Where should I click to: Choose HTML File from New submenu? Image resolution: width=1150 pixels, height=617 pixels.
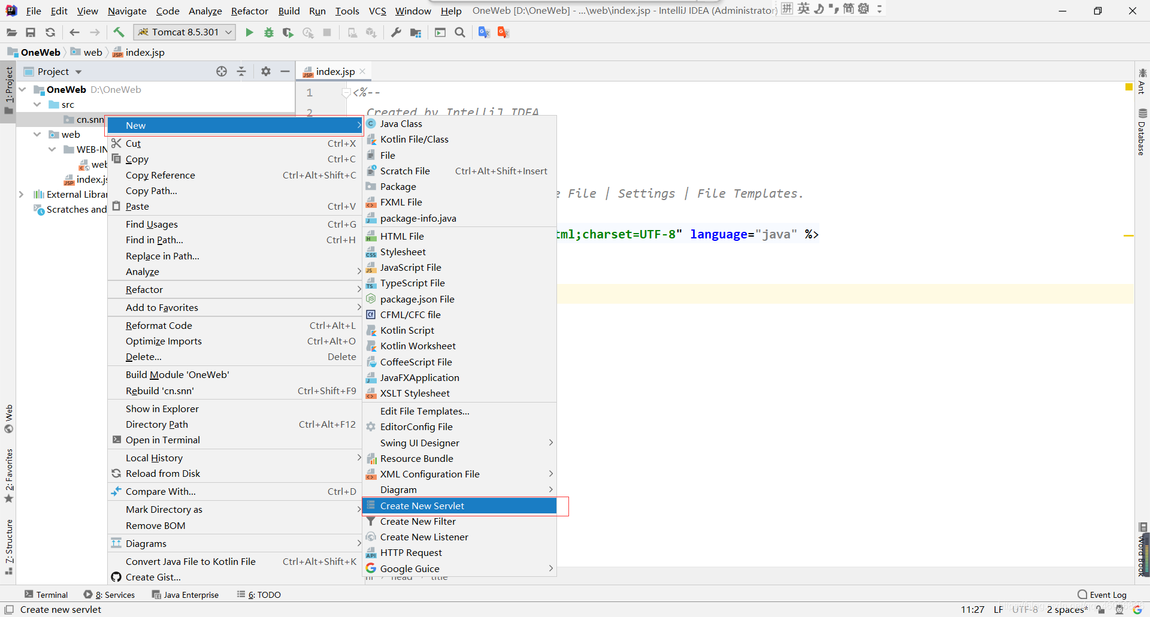point(460,236)
